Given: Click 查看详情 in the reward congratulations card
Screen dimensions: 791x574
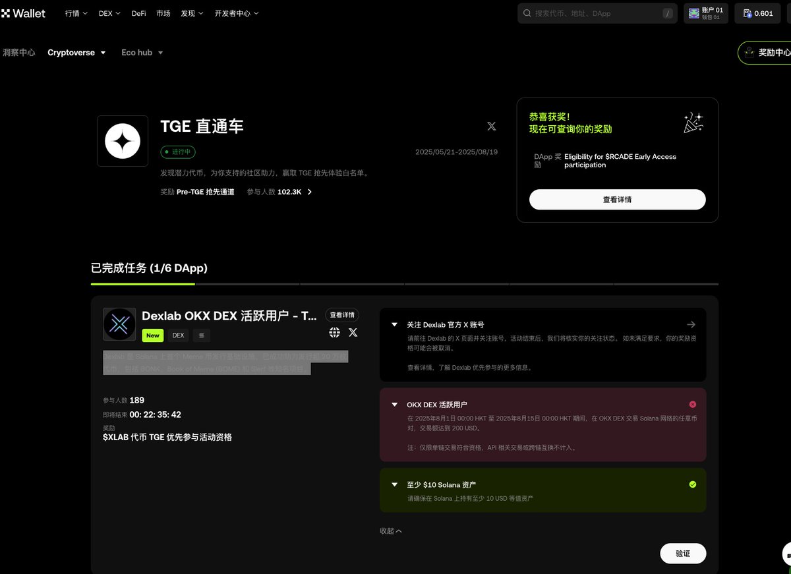Looking at the screenshot, I should click(x=617, y=199).
